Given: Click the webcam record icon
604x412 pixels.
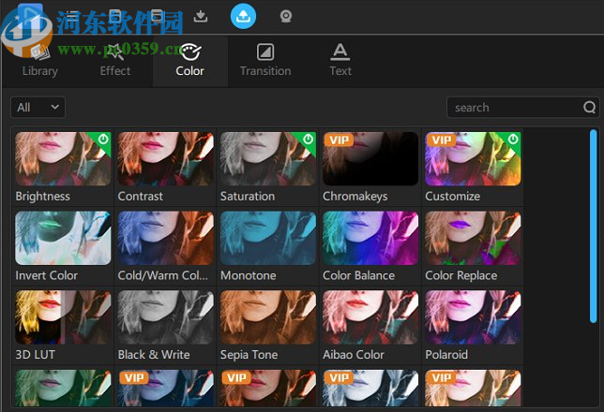Looking at the screenshot, I should [285, 16].
